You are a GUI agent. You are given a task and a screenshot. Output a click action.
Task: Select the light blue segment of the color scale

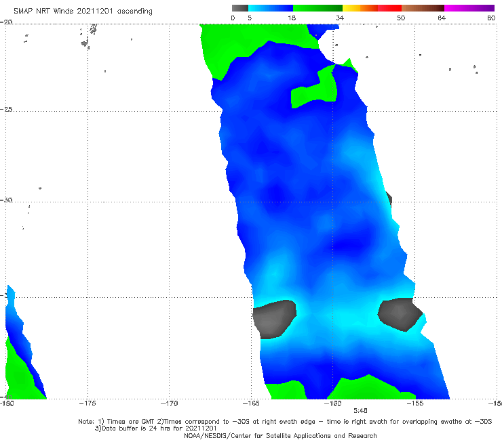[271, 8]
